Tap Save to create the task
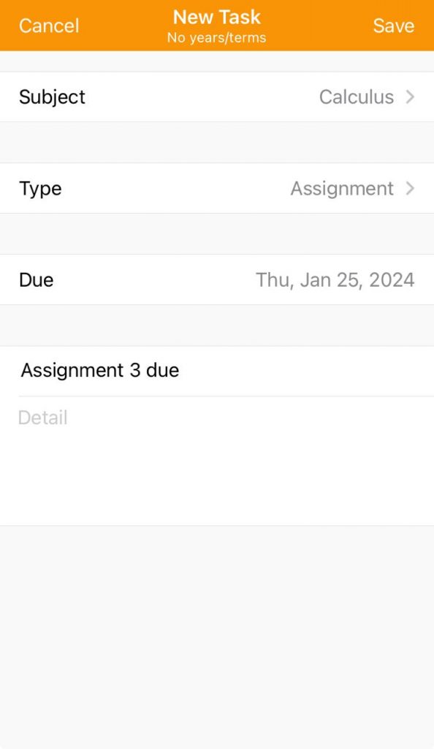 pyautogui.click(x=394, y=26)
